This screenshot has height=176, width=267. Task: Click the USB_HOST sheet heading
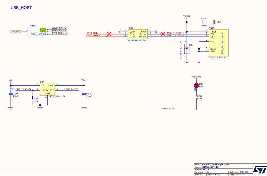[21, 8]
